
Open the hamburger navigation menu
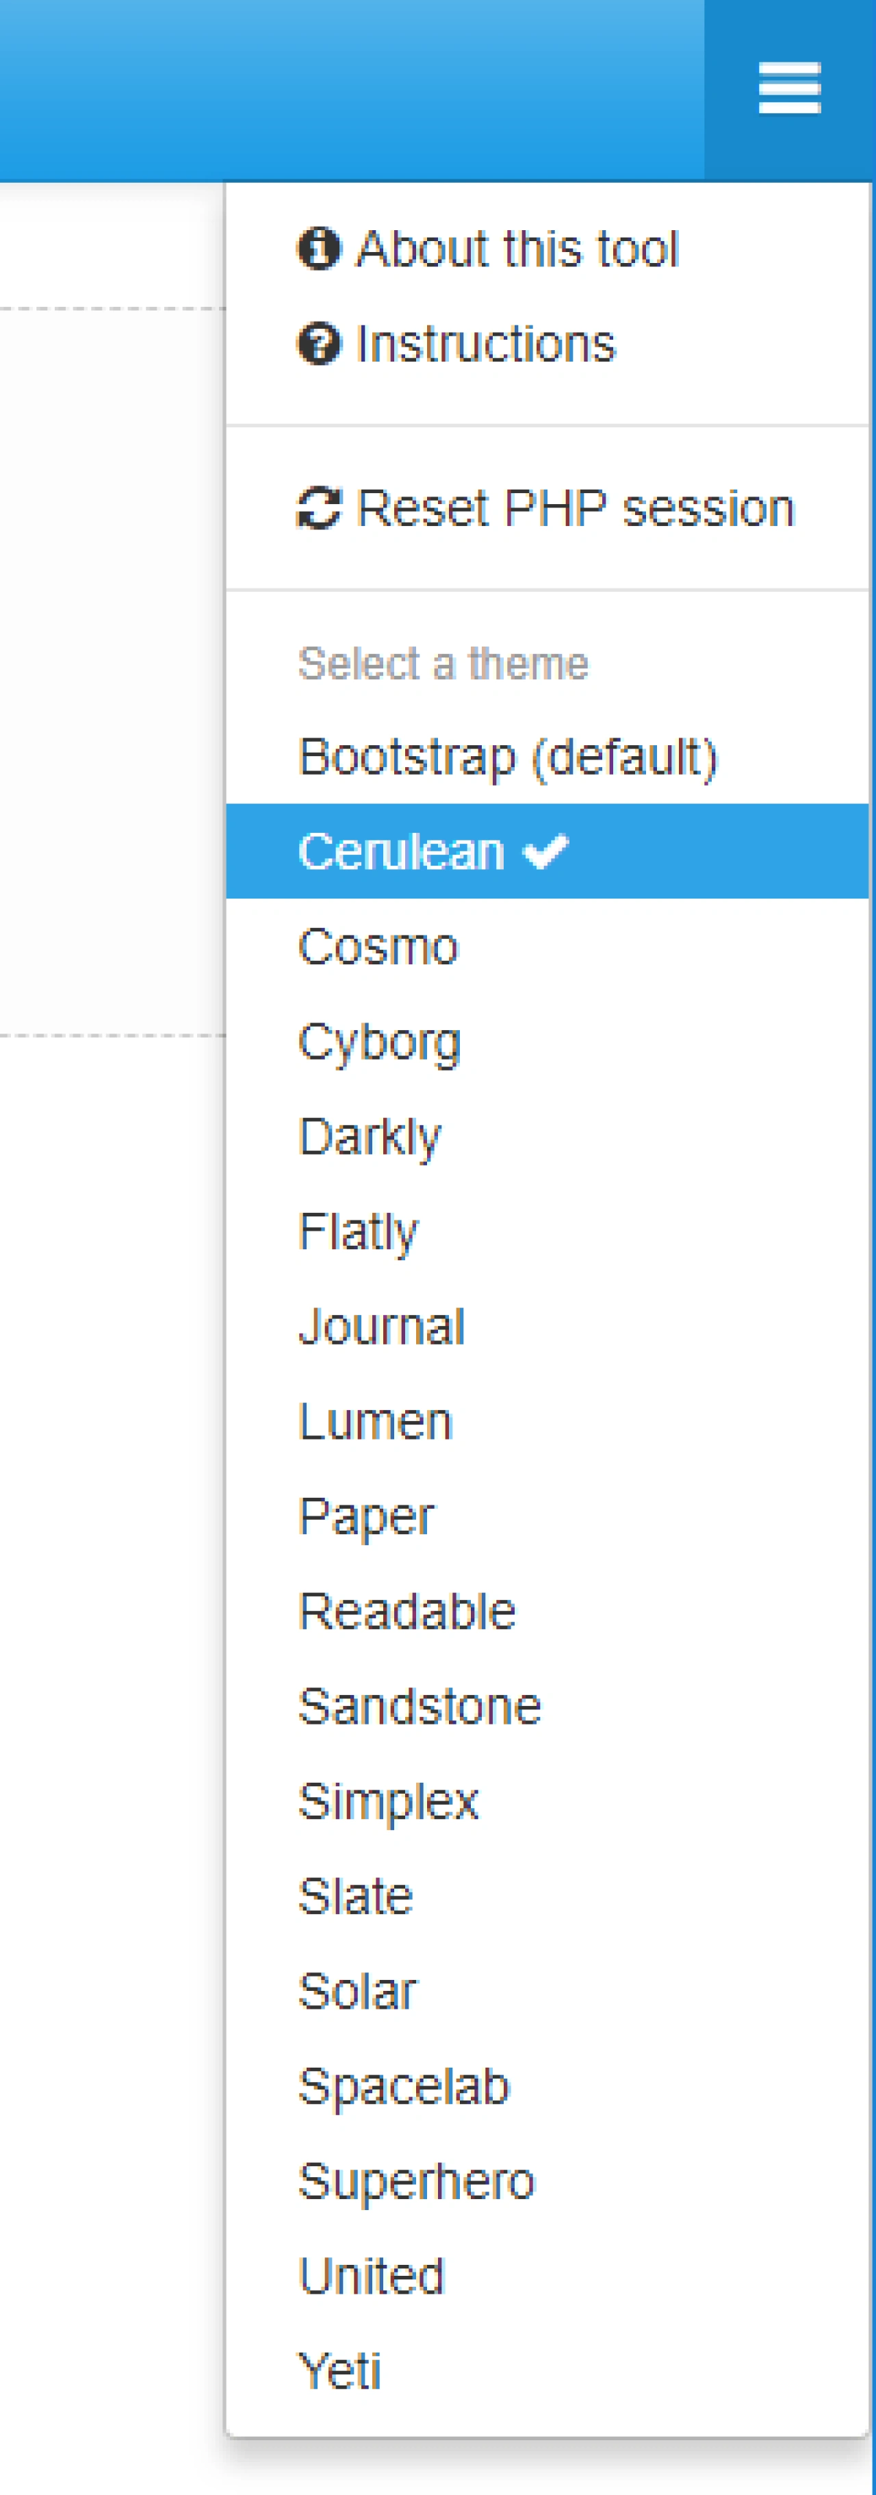787,85
